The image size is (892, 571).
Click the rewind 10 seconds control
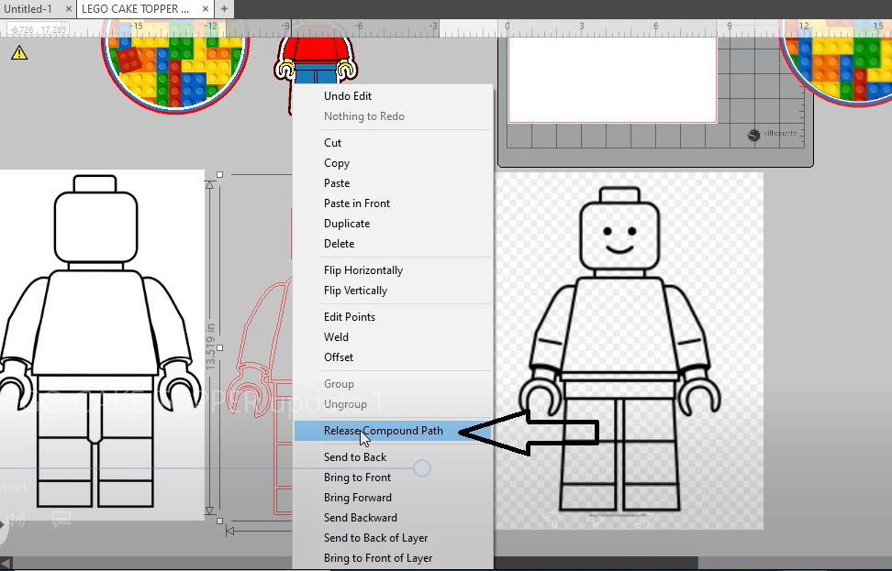pyautogui.click(x=551, y=520)
